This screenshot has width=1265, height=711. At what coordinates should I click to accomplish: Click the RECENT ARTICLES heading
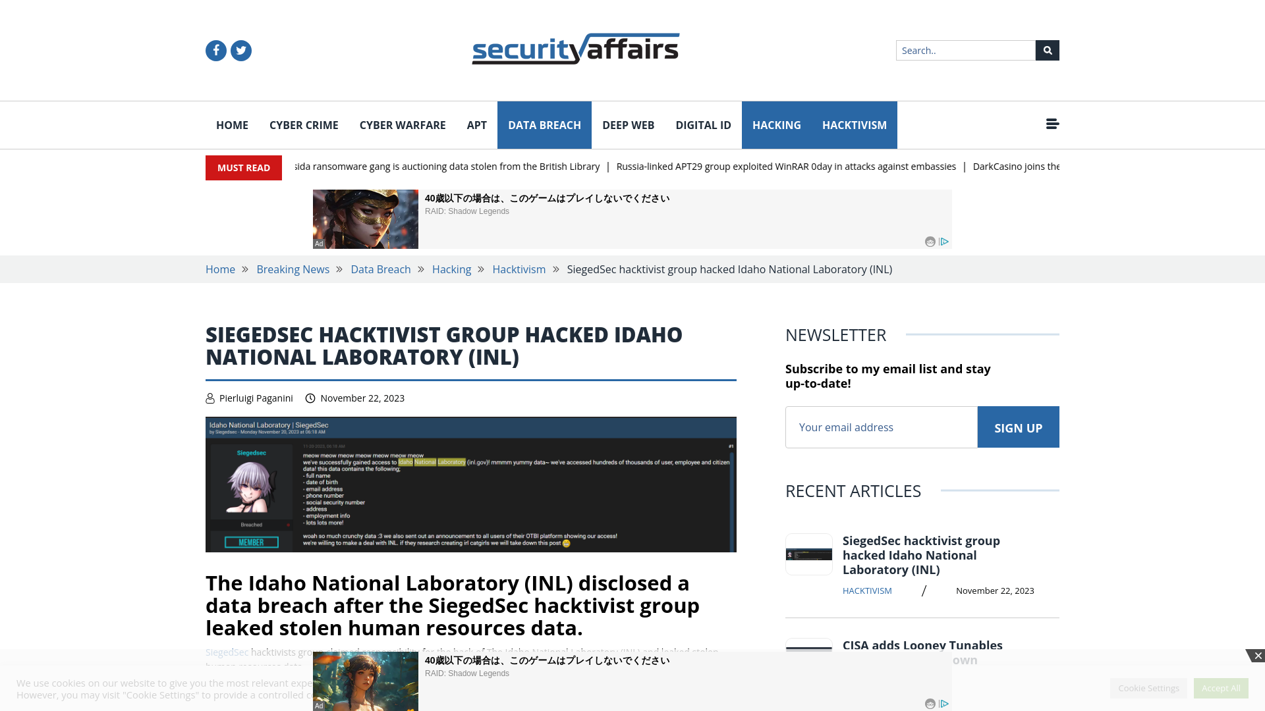(x=853, y=491)
